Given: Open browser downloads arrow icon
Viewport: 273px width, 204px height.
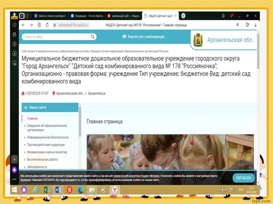Looking at the screenshot, I should [x=255, y=25].
